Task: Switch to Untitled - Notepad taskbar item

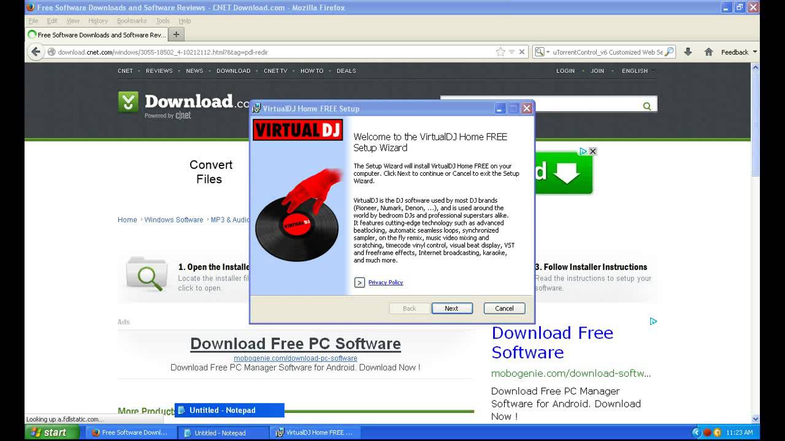Action: [x=223, y=432]
